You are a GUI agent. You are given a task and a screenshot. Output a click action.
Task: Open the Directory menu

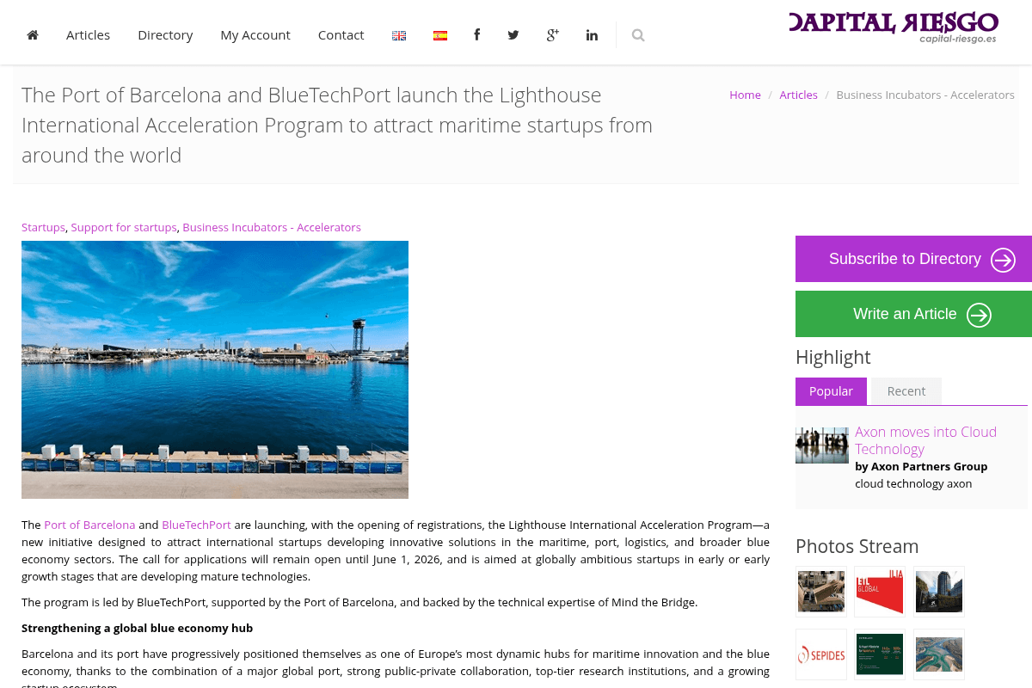(165, 34)
